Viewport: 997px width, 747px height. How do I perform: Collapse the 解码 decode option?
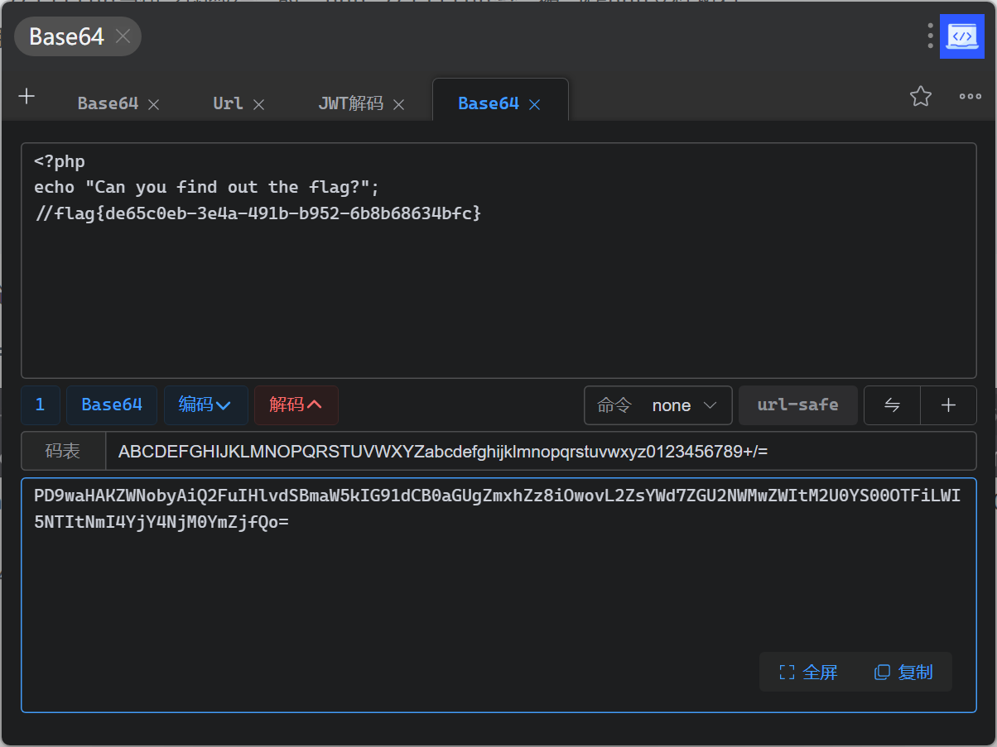[x=296, y=405]
